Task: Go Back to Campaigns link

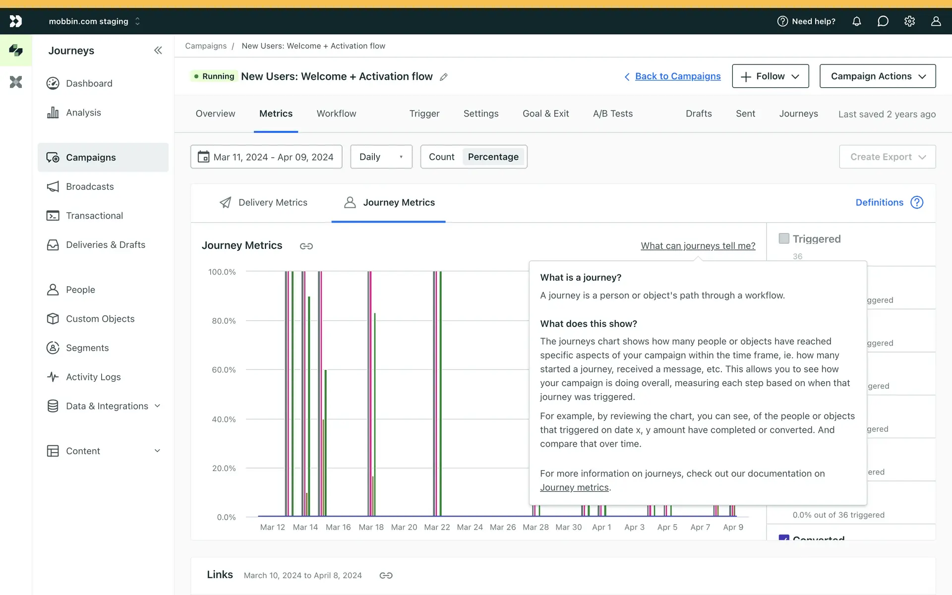Action: coord(677,76)
